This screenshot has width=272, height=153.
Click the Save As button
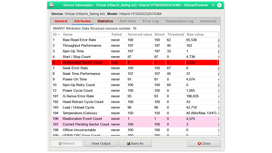pos(135,143)
